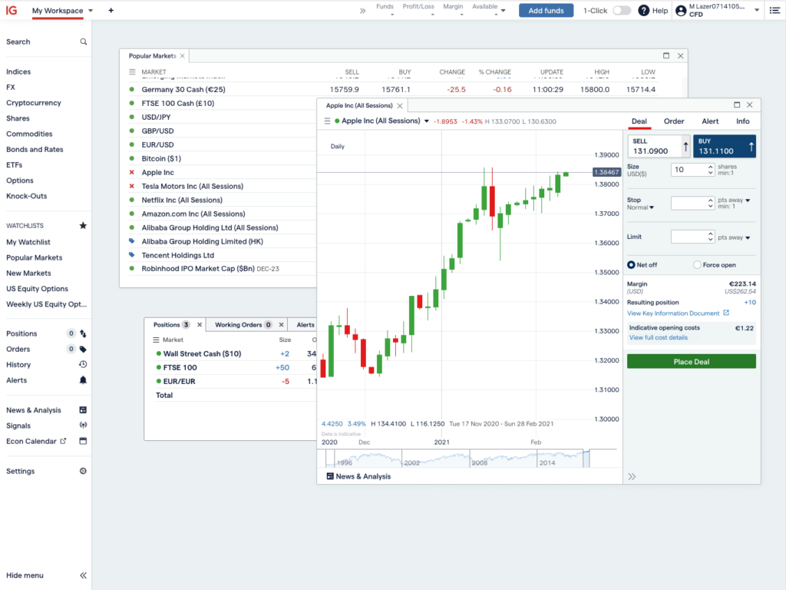
Task: Click red cross icon beside Apple Inc
Action: [x=132, y=173]
